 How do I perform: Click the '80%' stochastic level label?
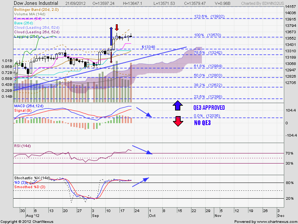289,183
